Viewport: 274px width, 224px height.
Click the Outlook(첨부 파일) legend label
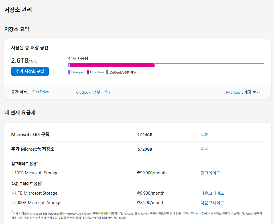(x=123, y=72)
